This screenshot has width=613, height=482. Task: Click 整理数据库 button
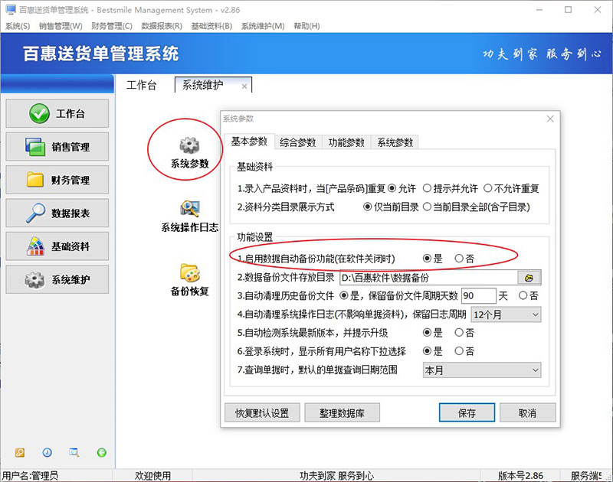click(342, 412)
